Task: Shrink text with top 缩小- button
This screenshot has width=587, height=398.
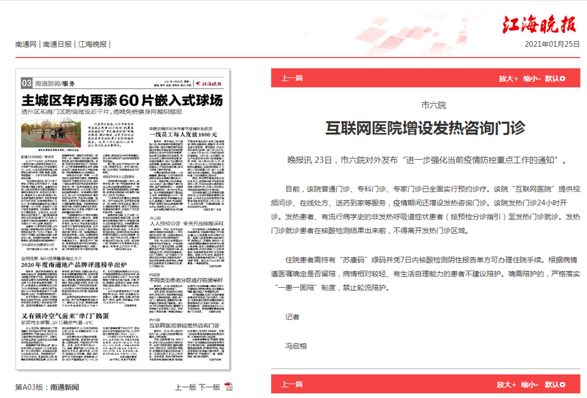Action: click(x=532, y=79)
